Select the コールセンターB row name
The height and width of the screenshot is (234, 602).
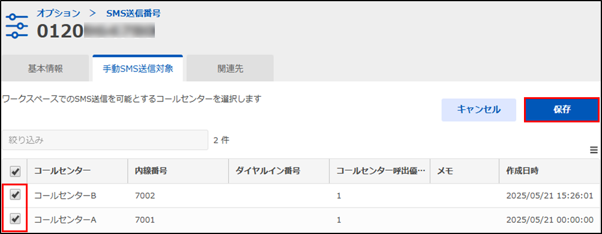pos(65,196)
